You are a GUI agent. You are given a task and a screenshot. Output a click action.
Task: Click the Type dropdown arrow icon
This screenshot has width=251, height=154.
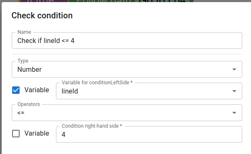point(234,69)
